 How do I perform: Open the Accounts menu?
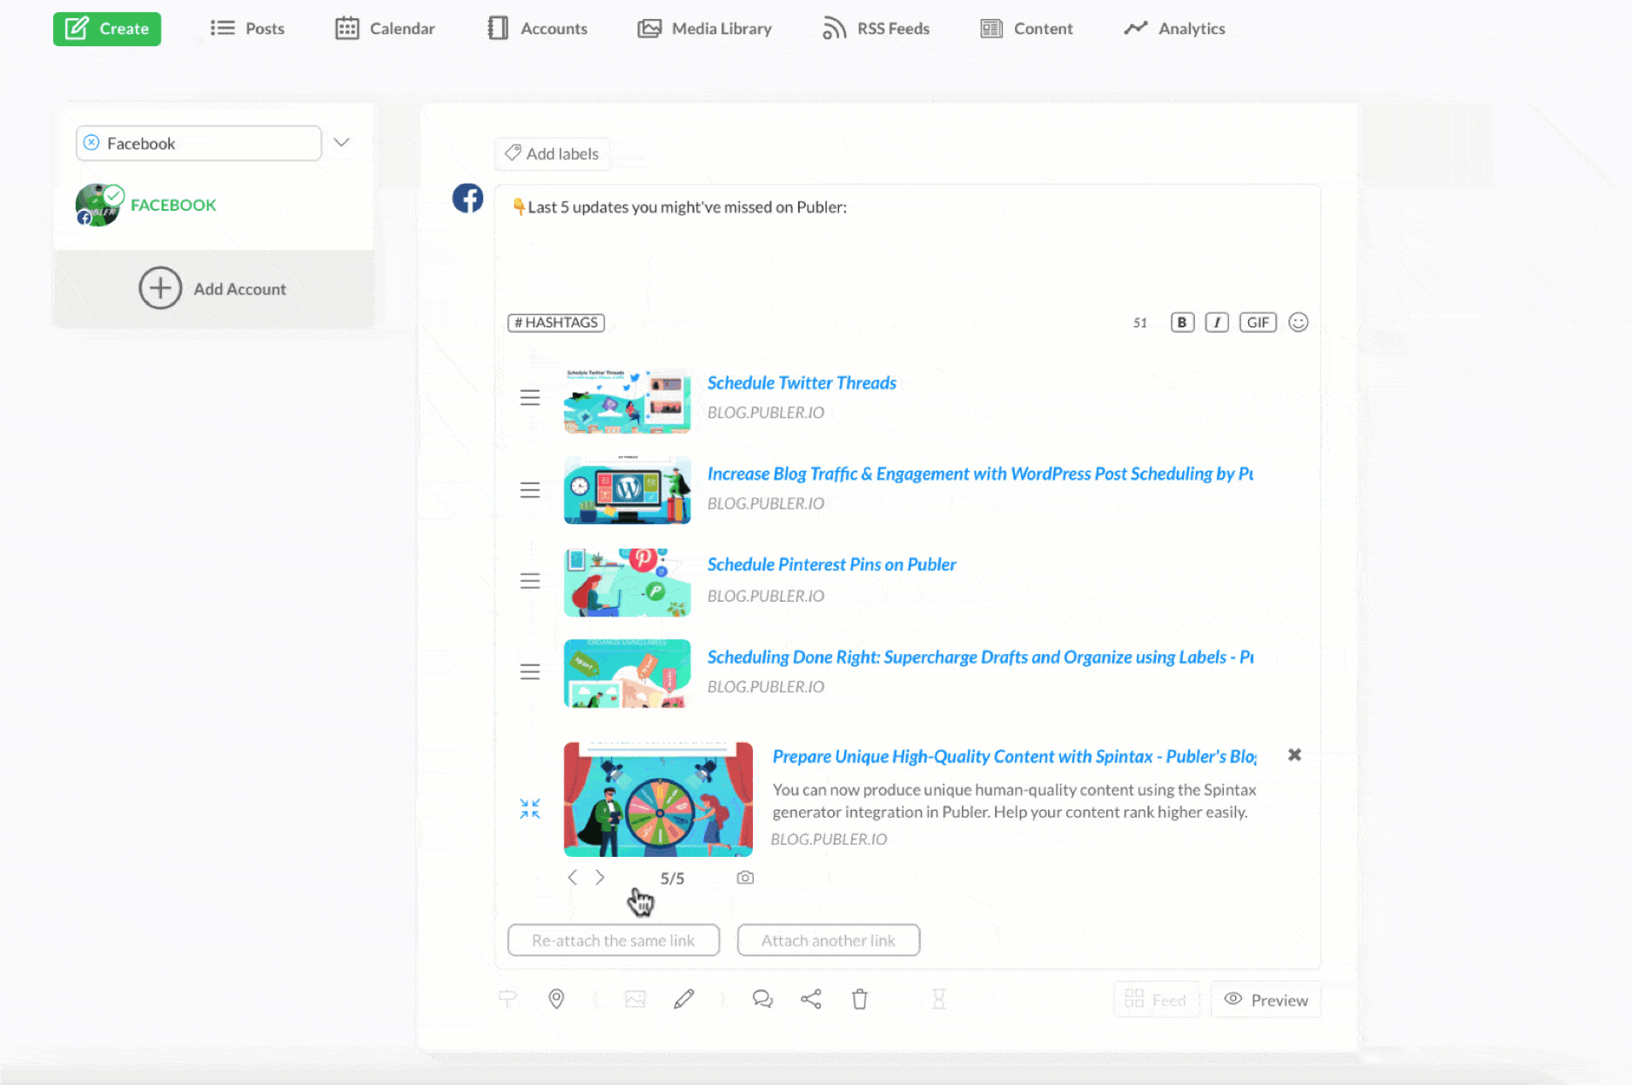pos(537,29)
